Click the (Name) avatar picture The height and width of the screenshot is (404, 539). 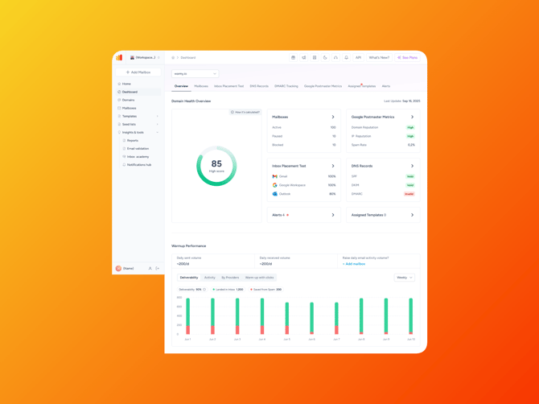pyautogui.click(x=118, y=268)
